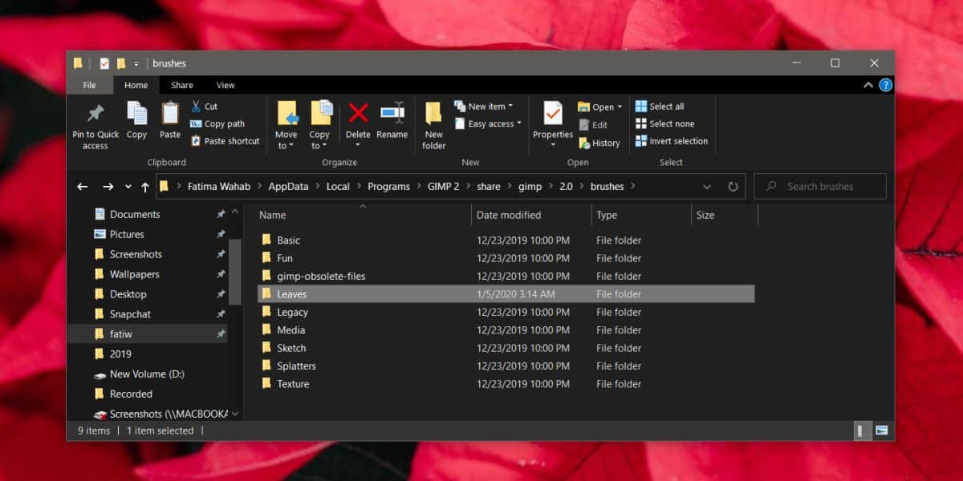Viewport: 963px width, 481px height.
Task: Click AppData in the address path
Action: click(288, 187)
